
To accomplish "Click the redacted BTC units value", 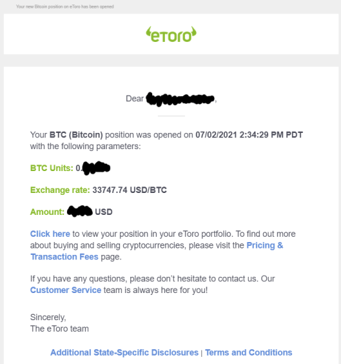I will pos(93,168).
